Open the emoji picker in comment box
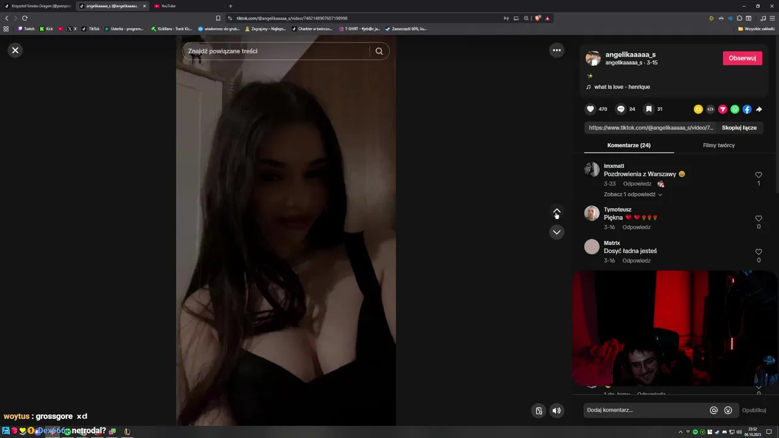 (728, 410)
